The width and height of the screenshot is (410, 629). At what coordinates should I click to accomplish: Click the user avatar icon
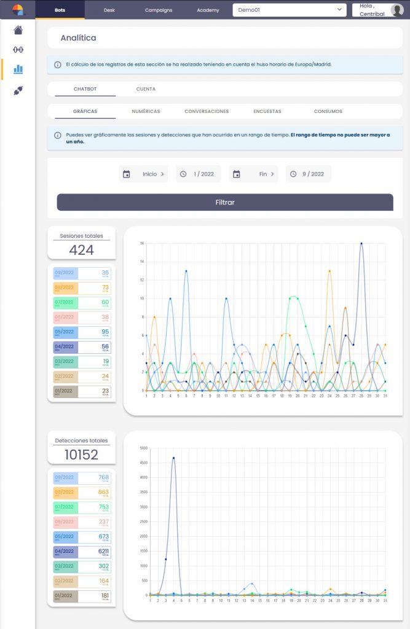point(396,10)
